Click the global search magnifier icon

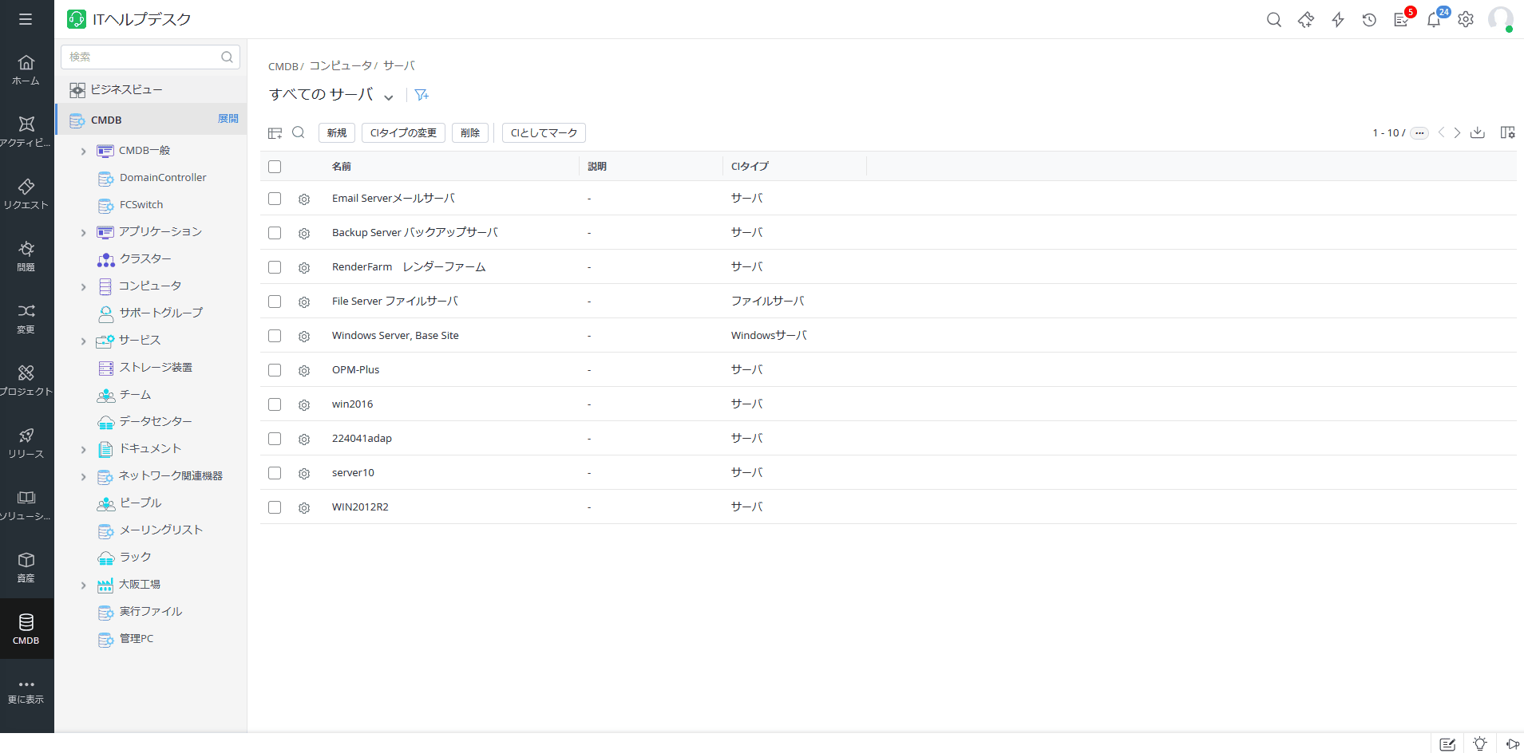(x=1273, y=20)
